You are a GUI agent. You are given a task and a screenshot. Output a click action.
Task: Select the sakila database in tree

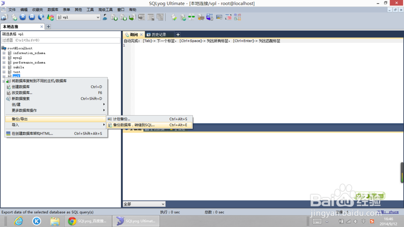19,67
